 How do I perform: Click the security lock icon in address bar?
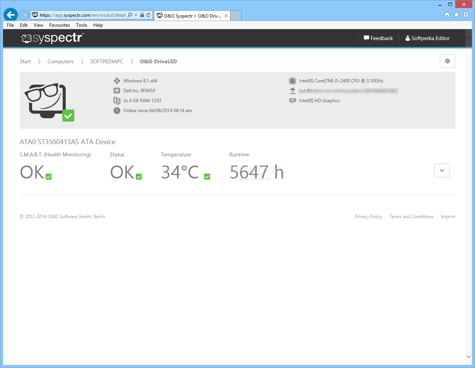(142, 15)
